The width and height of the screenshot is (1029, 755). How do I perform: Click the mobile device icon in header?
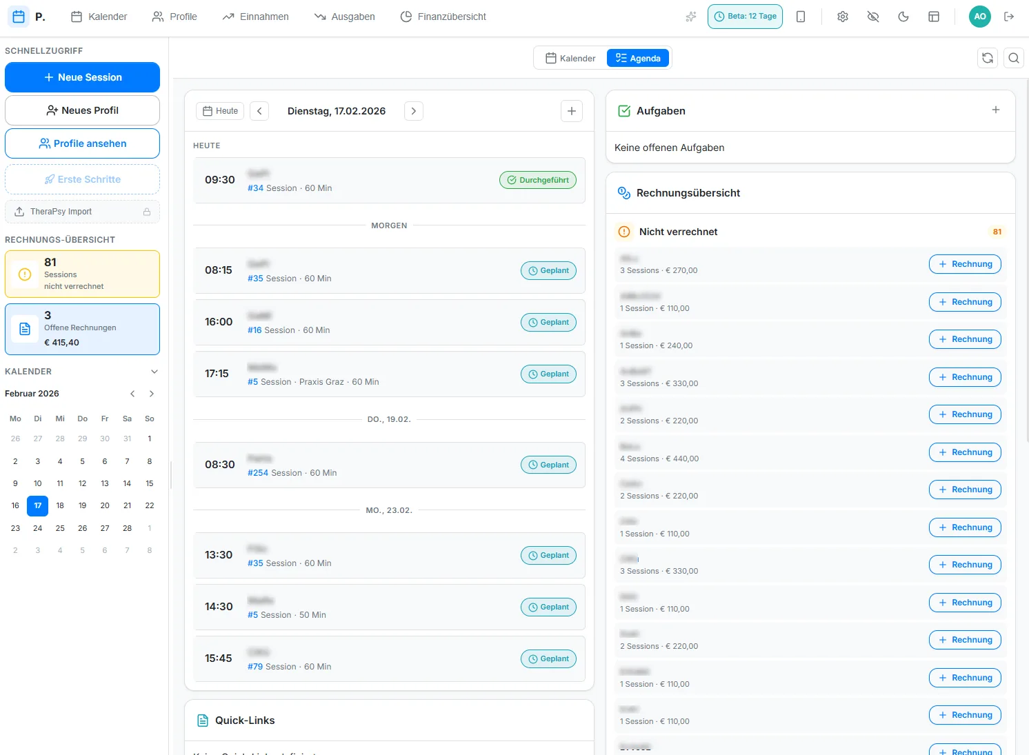pos(801,17)
